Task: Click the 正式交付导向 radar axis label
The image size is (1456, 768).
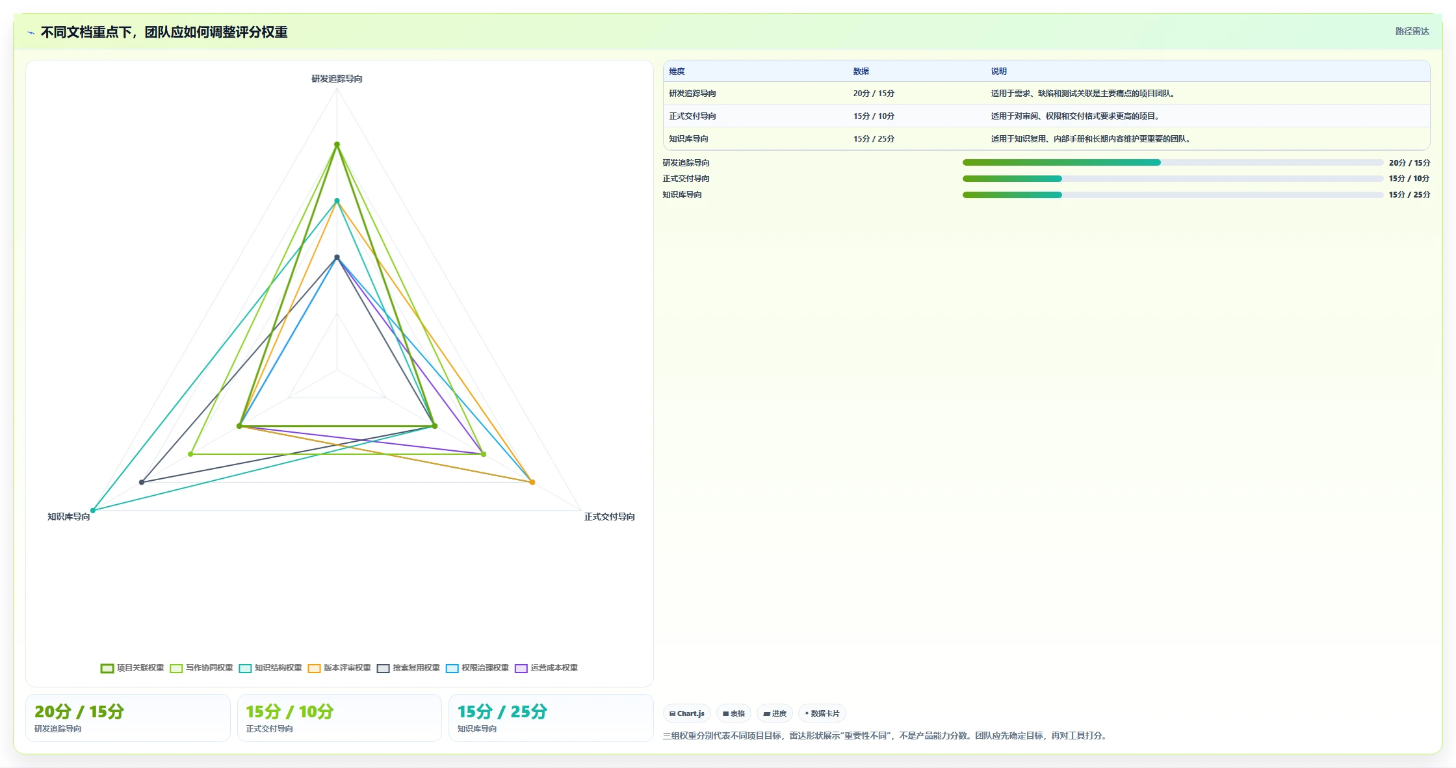Action: tap(609, 517)
